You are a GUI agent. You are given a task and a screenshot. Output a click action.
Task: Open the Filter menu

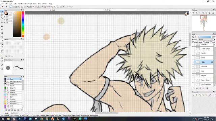[x=15, y=4]
